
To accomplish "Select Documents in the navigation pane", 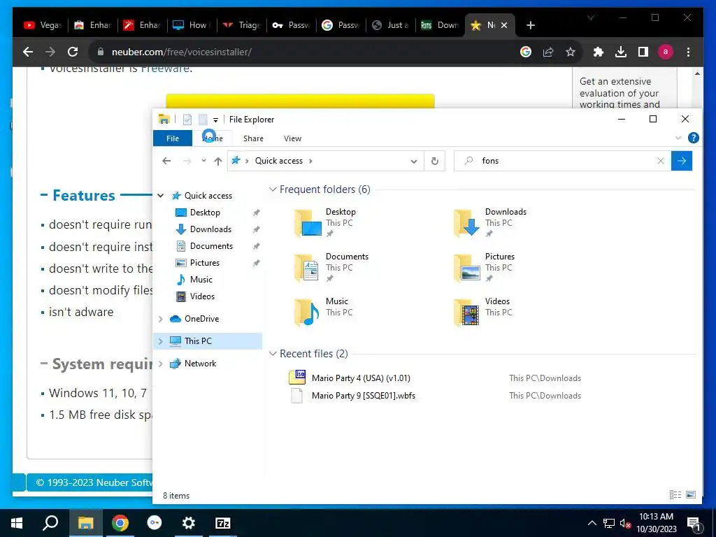I will (x=211, y=246).
